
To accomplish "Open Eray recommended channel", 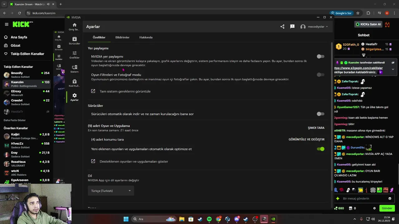I will [26, 155].
